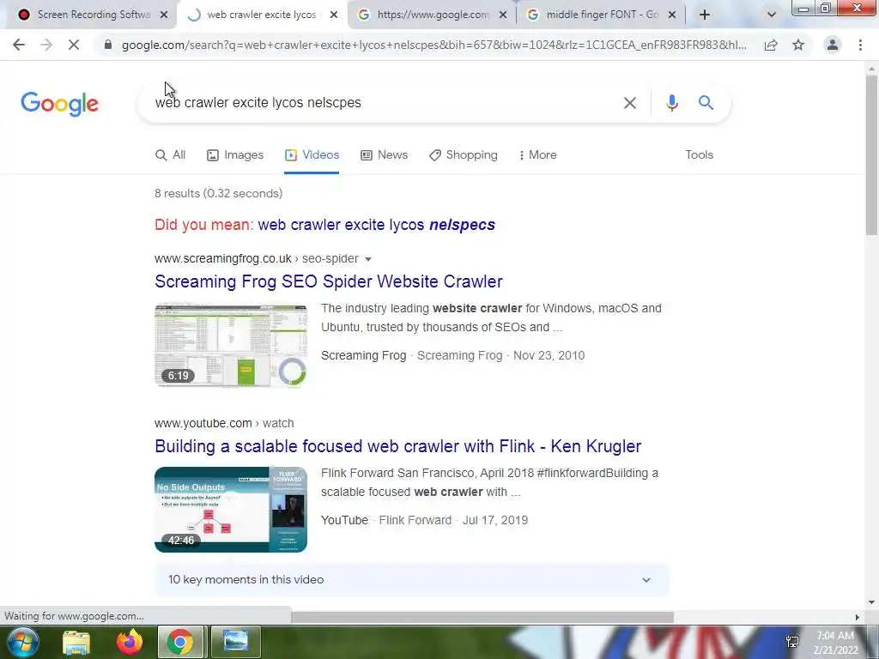Open Chrome three-dot menu
Screen dimensions: 879x659
(x=860, y=45)
